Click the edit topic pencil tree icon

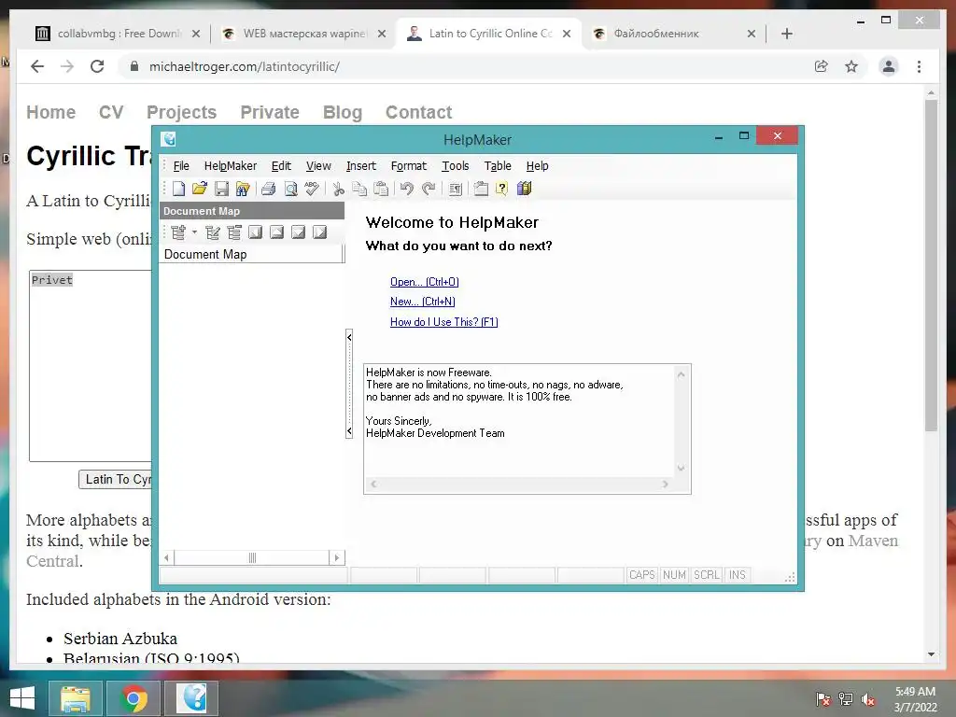point(213,232)
